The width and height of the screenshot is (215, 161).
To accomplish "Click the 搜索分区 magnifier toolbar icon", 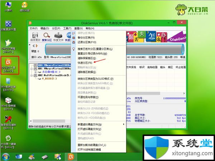I will (47, 37).
